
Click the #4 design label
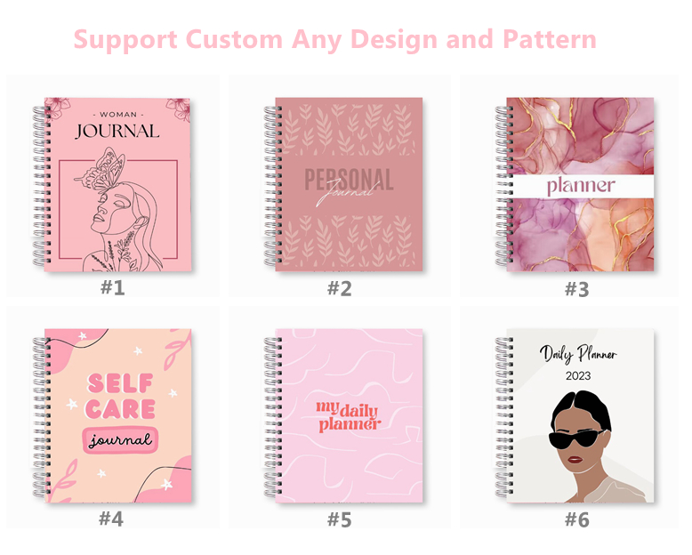(x=111, y=519)
